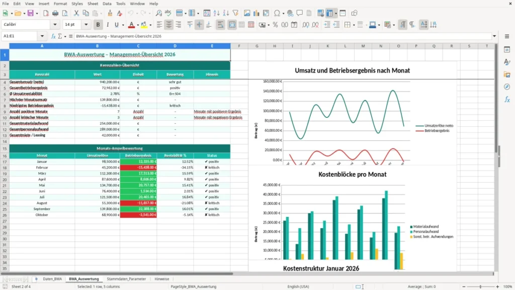Open the Font Name dropdown arrow
Viewport: 515px width, 290px height.
point(55,24)
